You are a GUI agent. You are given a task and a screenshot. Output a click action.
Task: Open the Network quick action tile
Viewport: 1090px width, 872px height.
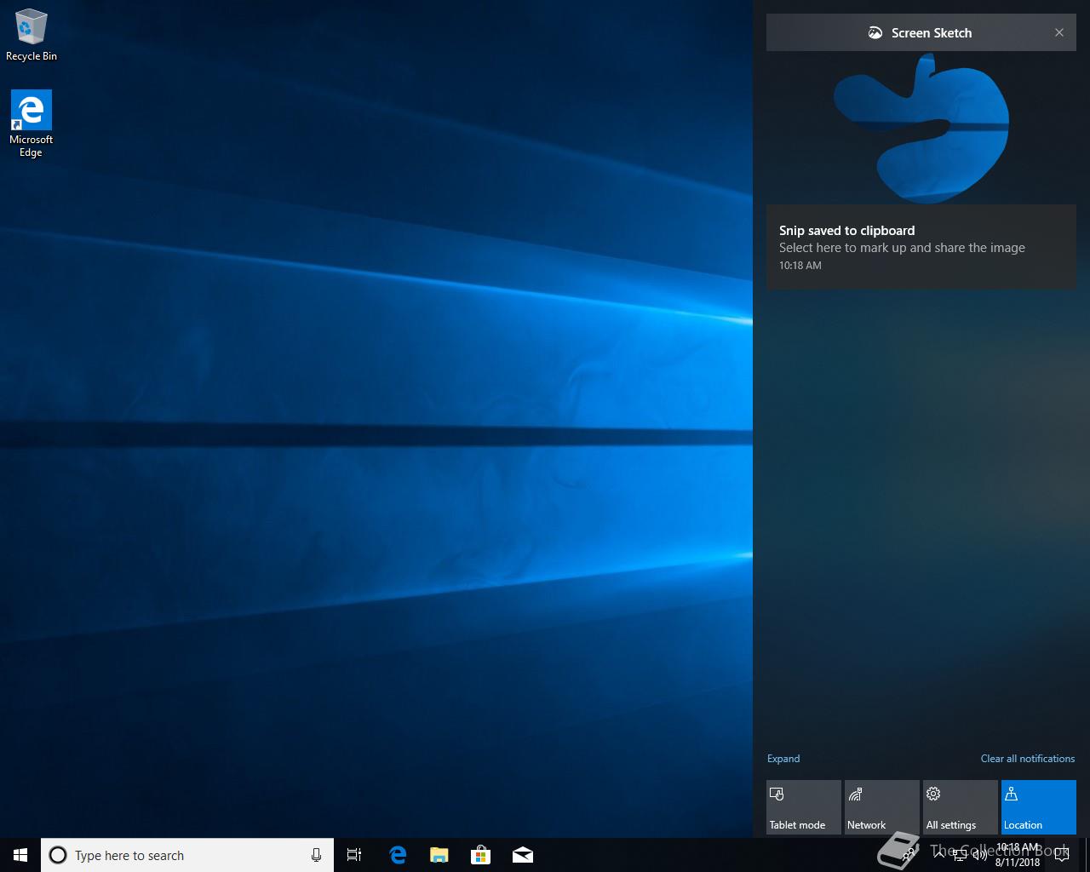[x=882, y=807]
